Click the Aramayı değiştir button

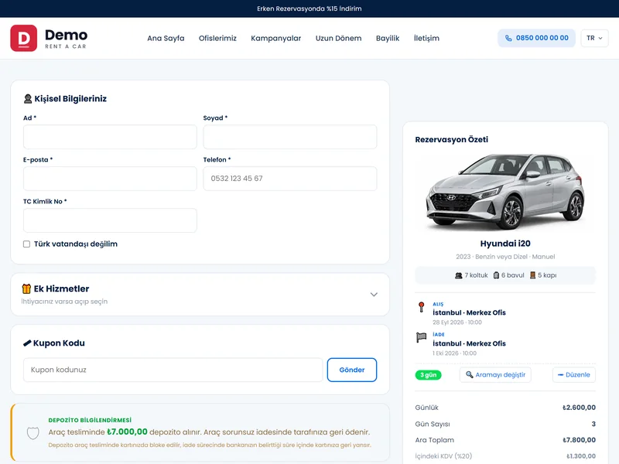click(x=495, y=374)
